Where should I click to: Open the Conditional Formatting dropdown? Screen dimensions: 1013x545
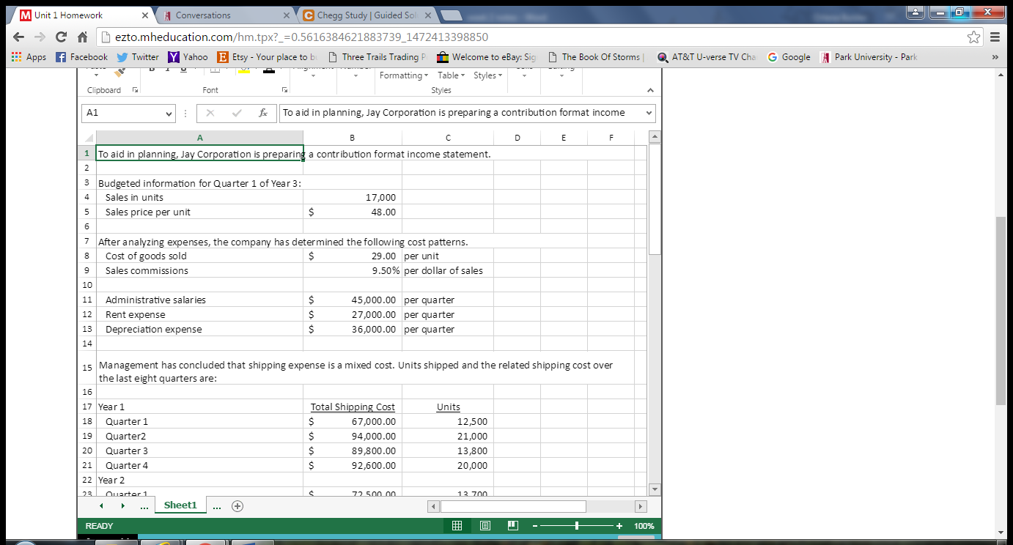pyautogui.click(x=403, y=75)
